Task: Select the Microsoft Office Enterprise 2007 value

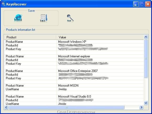Action: [78, 71]
